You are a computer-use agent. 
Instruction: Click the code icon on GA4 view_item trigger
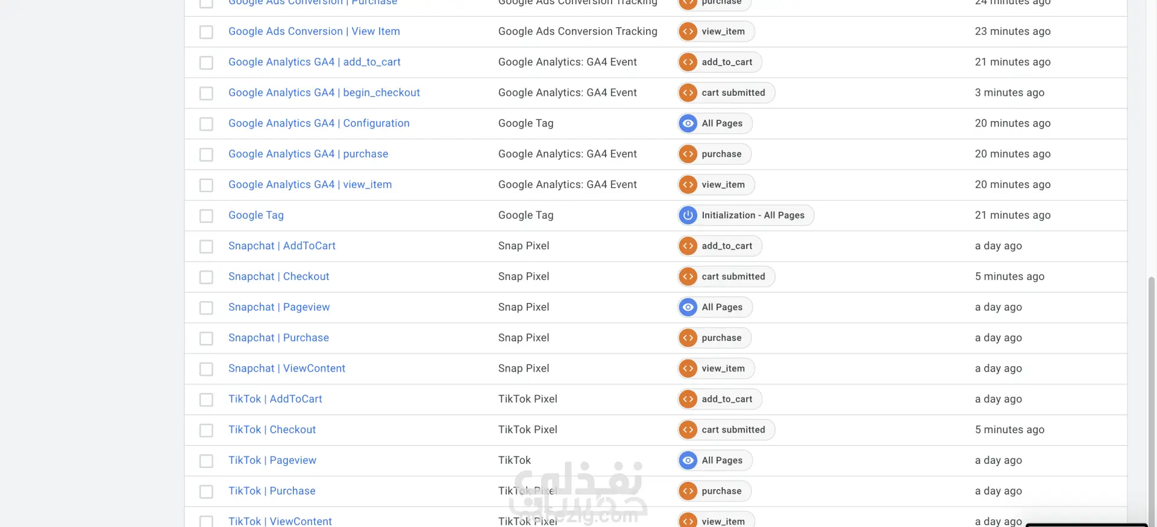coord(688,184)
